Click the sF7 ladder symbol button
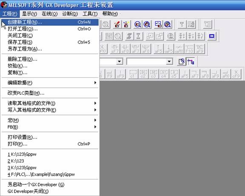Screen dimensions: 245x196 click(x=115, y=49)
